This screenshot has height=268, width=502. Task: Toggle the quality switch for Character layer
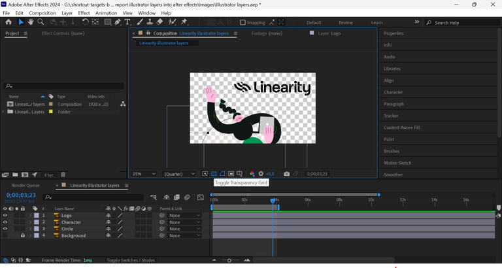coord(120,222)
